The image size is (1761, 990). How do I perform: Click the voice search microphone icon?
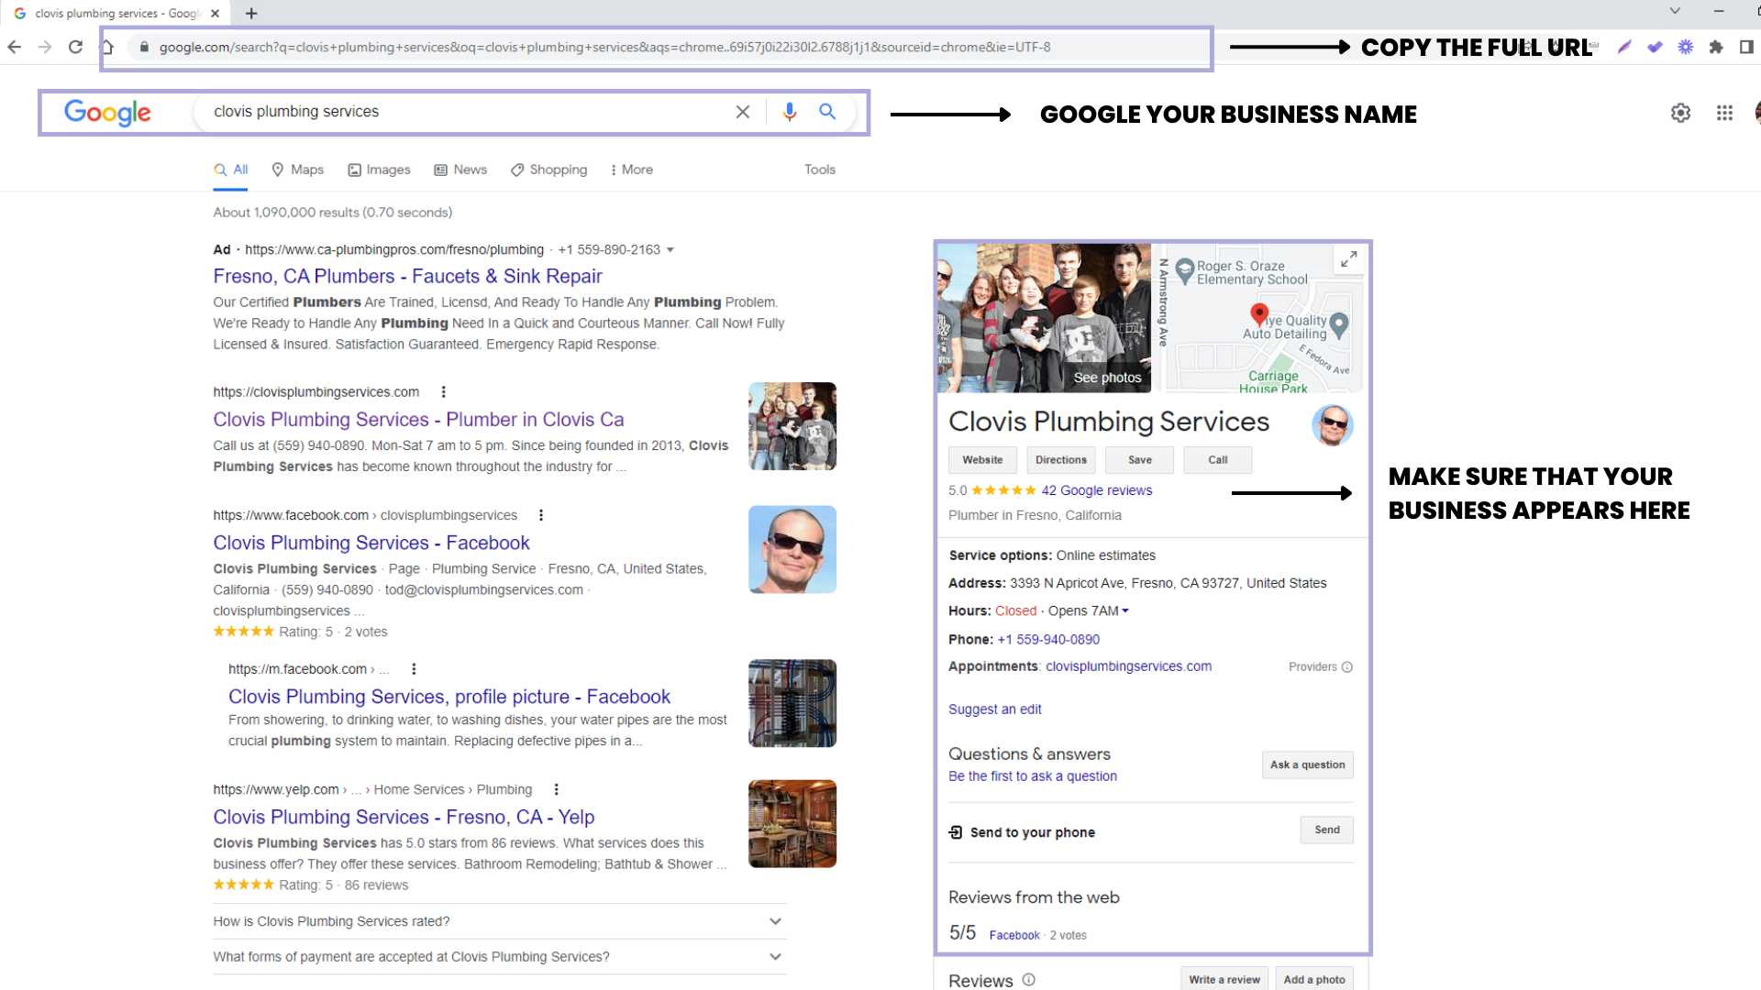click(x=788, y=112)
